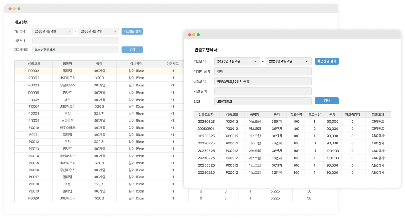The width and height of the screenshot is (405, 218).
Task: Select product code P0007
Action: pyautogui.click(x=34, y=106)
